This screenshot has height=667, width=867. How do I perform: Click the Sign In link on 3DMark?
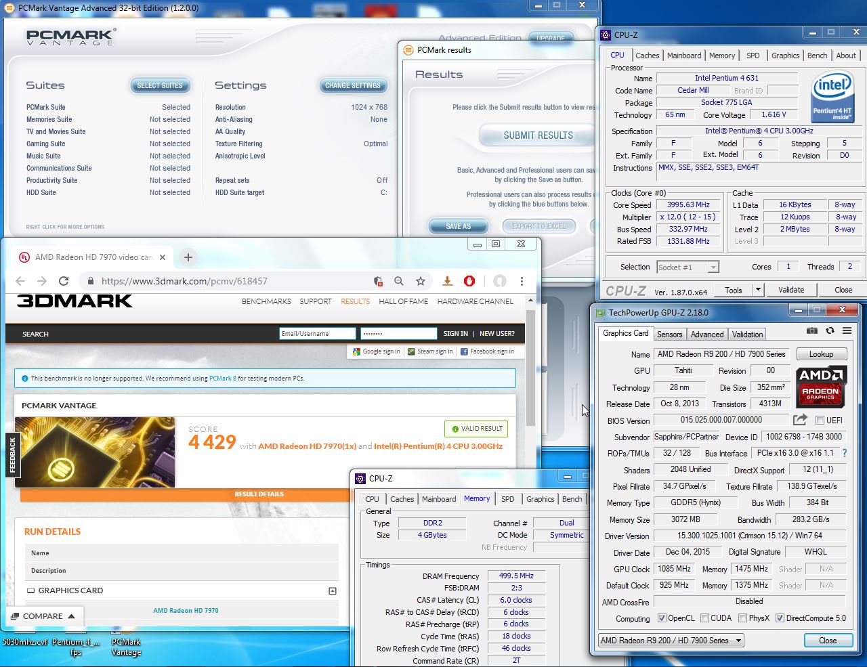coord(455,334)
